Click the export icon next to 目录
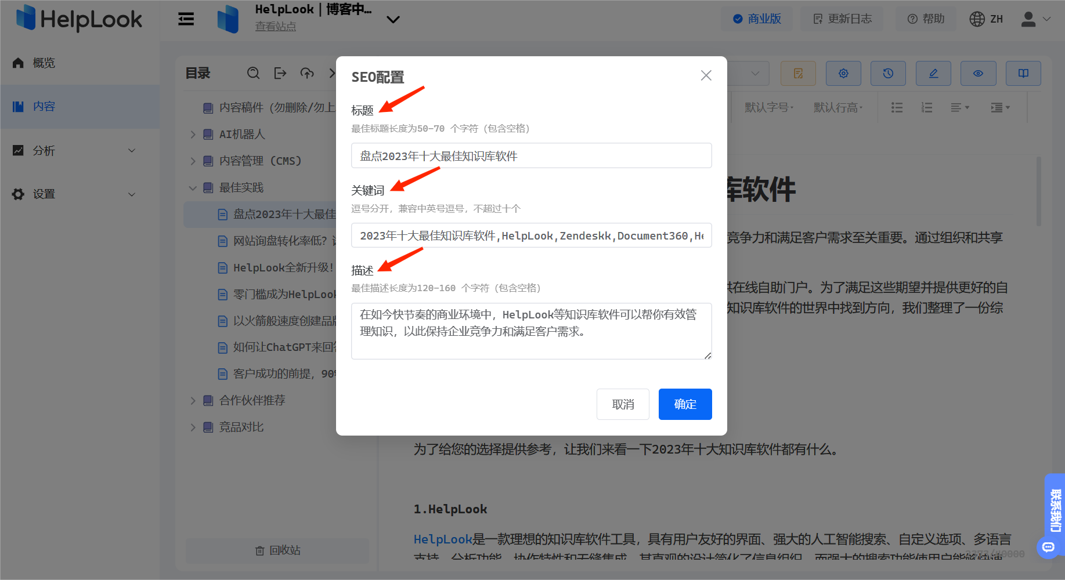 click(280, 73)
